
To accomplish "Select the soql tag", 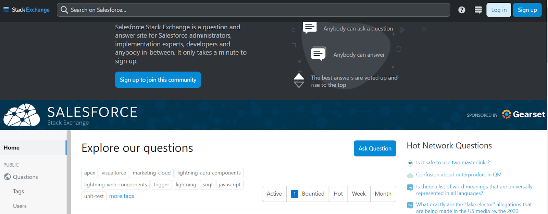I will [x=208, y=185].
